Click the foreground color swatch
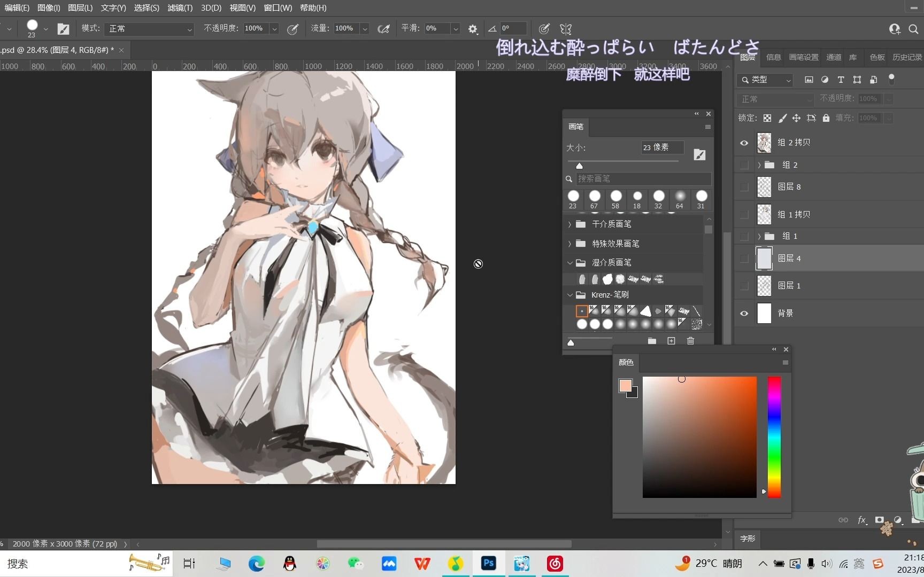Image resolution: width=924 pixels, height=577 pixels. pyautogui.click(x=625, y=386)
